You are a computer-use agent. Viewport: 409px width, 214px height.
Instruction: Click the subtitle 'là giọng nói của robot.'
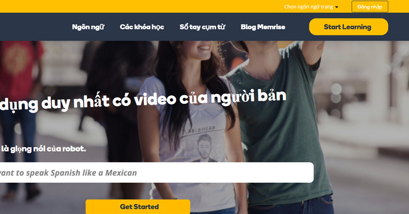[x=43, y=149]
